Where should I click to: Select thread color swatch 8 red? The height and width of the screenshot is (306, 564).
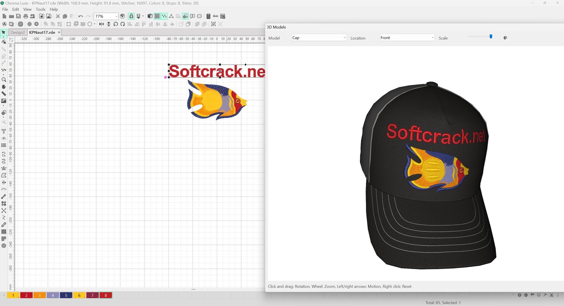tap(106, 295)
